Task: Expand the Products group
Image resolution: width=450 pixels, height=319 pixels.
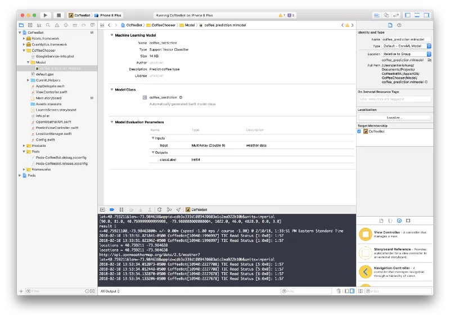Action: pyautogui.click(x=24, y=146)
